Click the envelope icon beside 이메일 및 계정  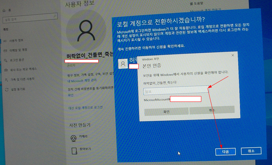(x=5, y=51)
